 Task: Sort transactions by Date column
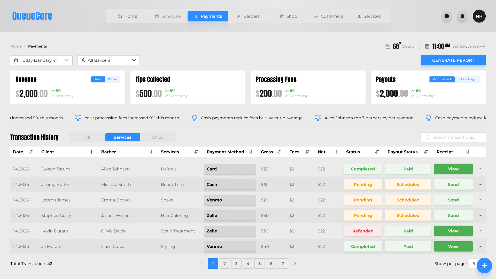[31, 152]
